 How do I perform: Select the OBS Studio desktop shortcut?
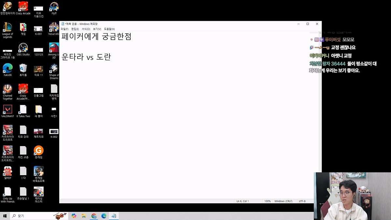[23, 48]
